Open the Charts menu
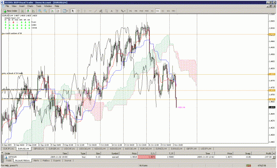 tap(30, 6)
